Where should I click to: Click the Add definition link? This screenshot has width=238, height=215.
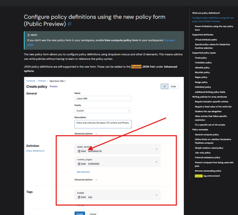[x=83, y=172]
